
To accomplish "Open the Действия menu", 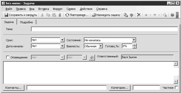I will (86, 9).
